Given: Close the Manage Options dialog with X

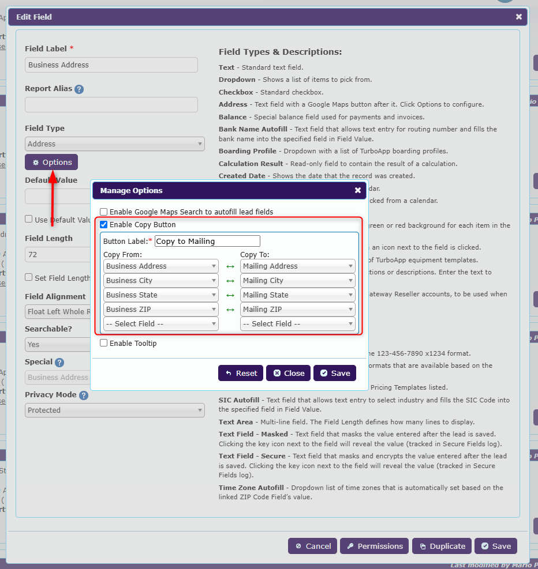Looking at the screenshot, I should 358,190.
